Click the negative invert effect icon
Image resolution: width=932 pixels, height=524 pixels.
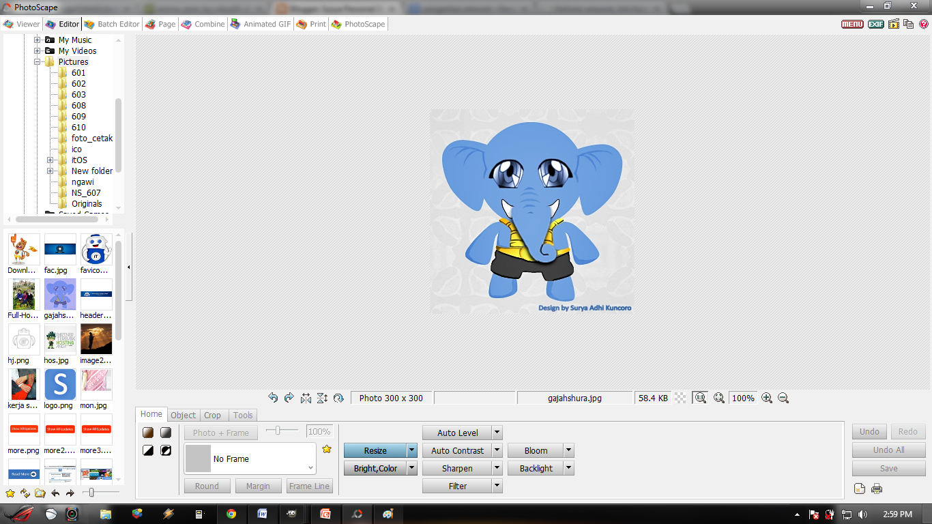pos(166,450)
